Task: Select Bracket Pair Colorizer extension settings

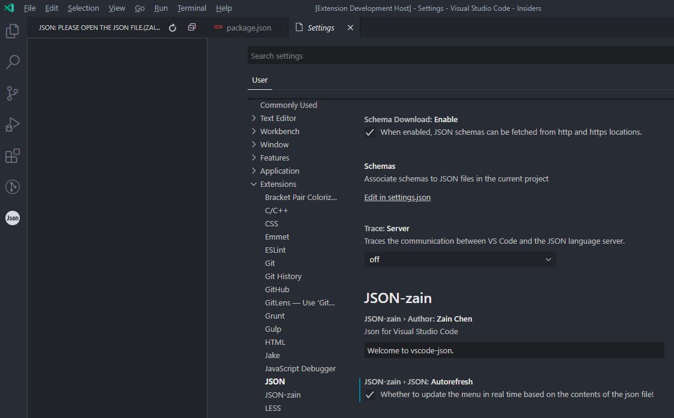Action: coord(301,198)
